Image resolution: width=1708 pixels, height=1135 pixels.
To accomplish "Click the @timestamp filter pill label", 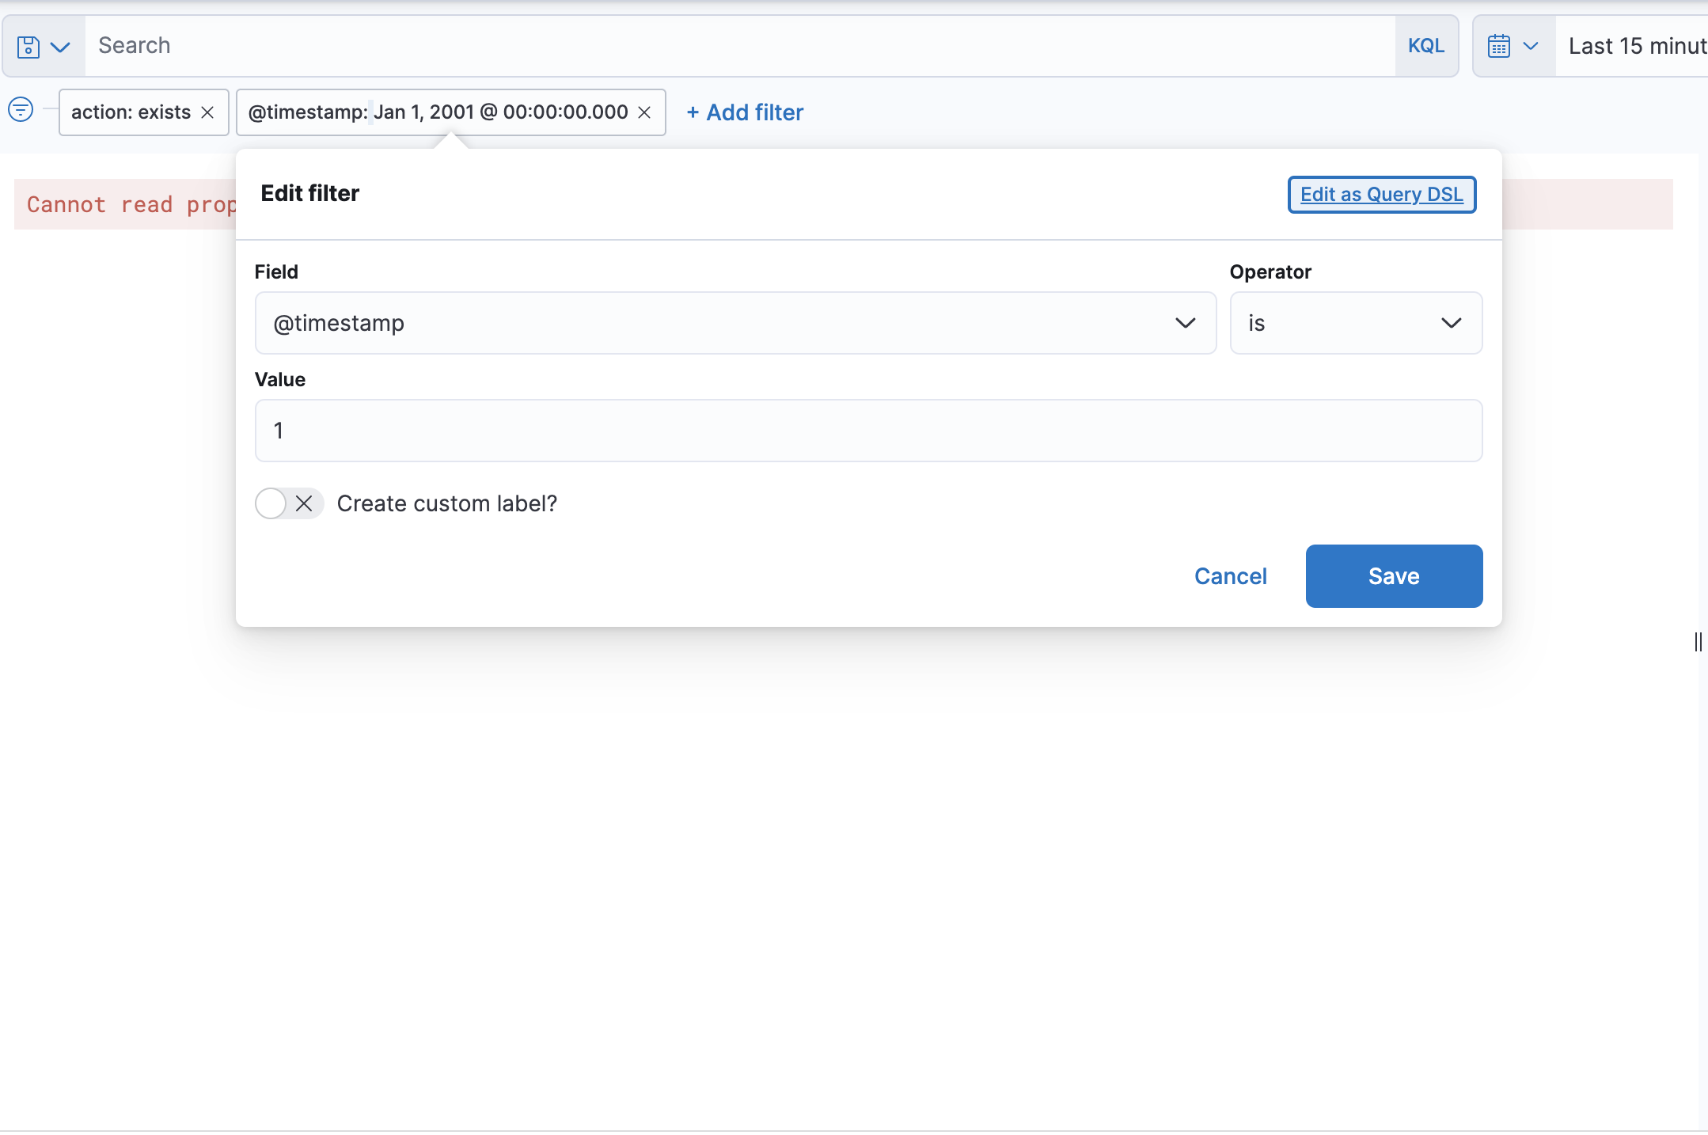I will point(437,112).
